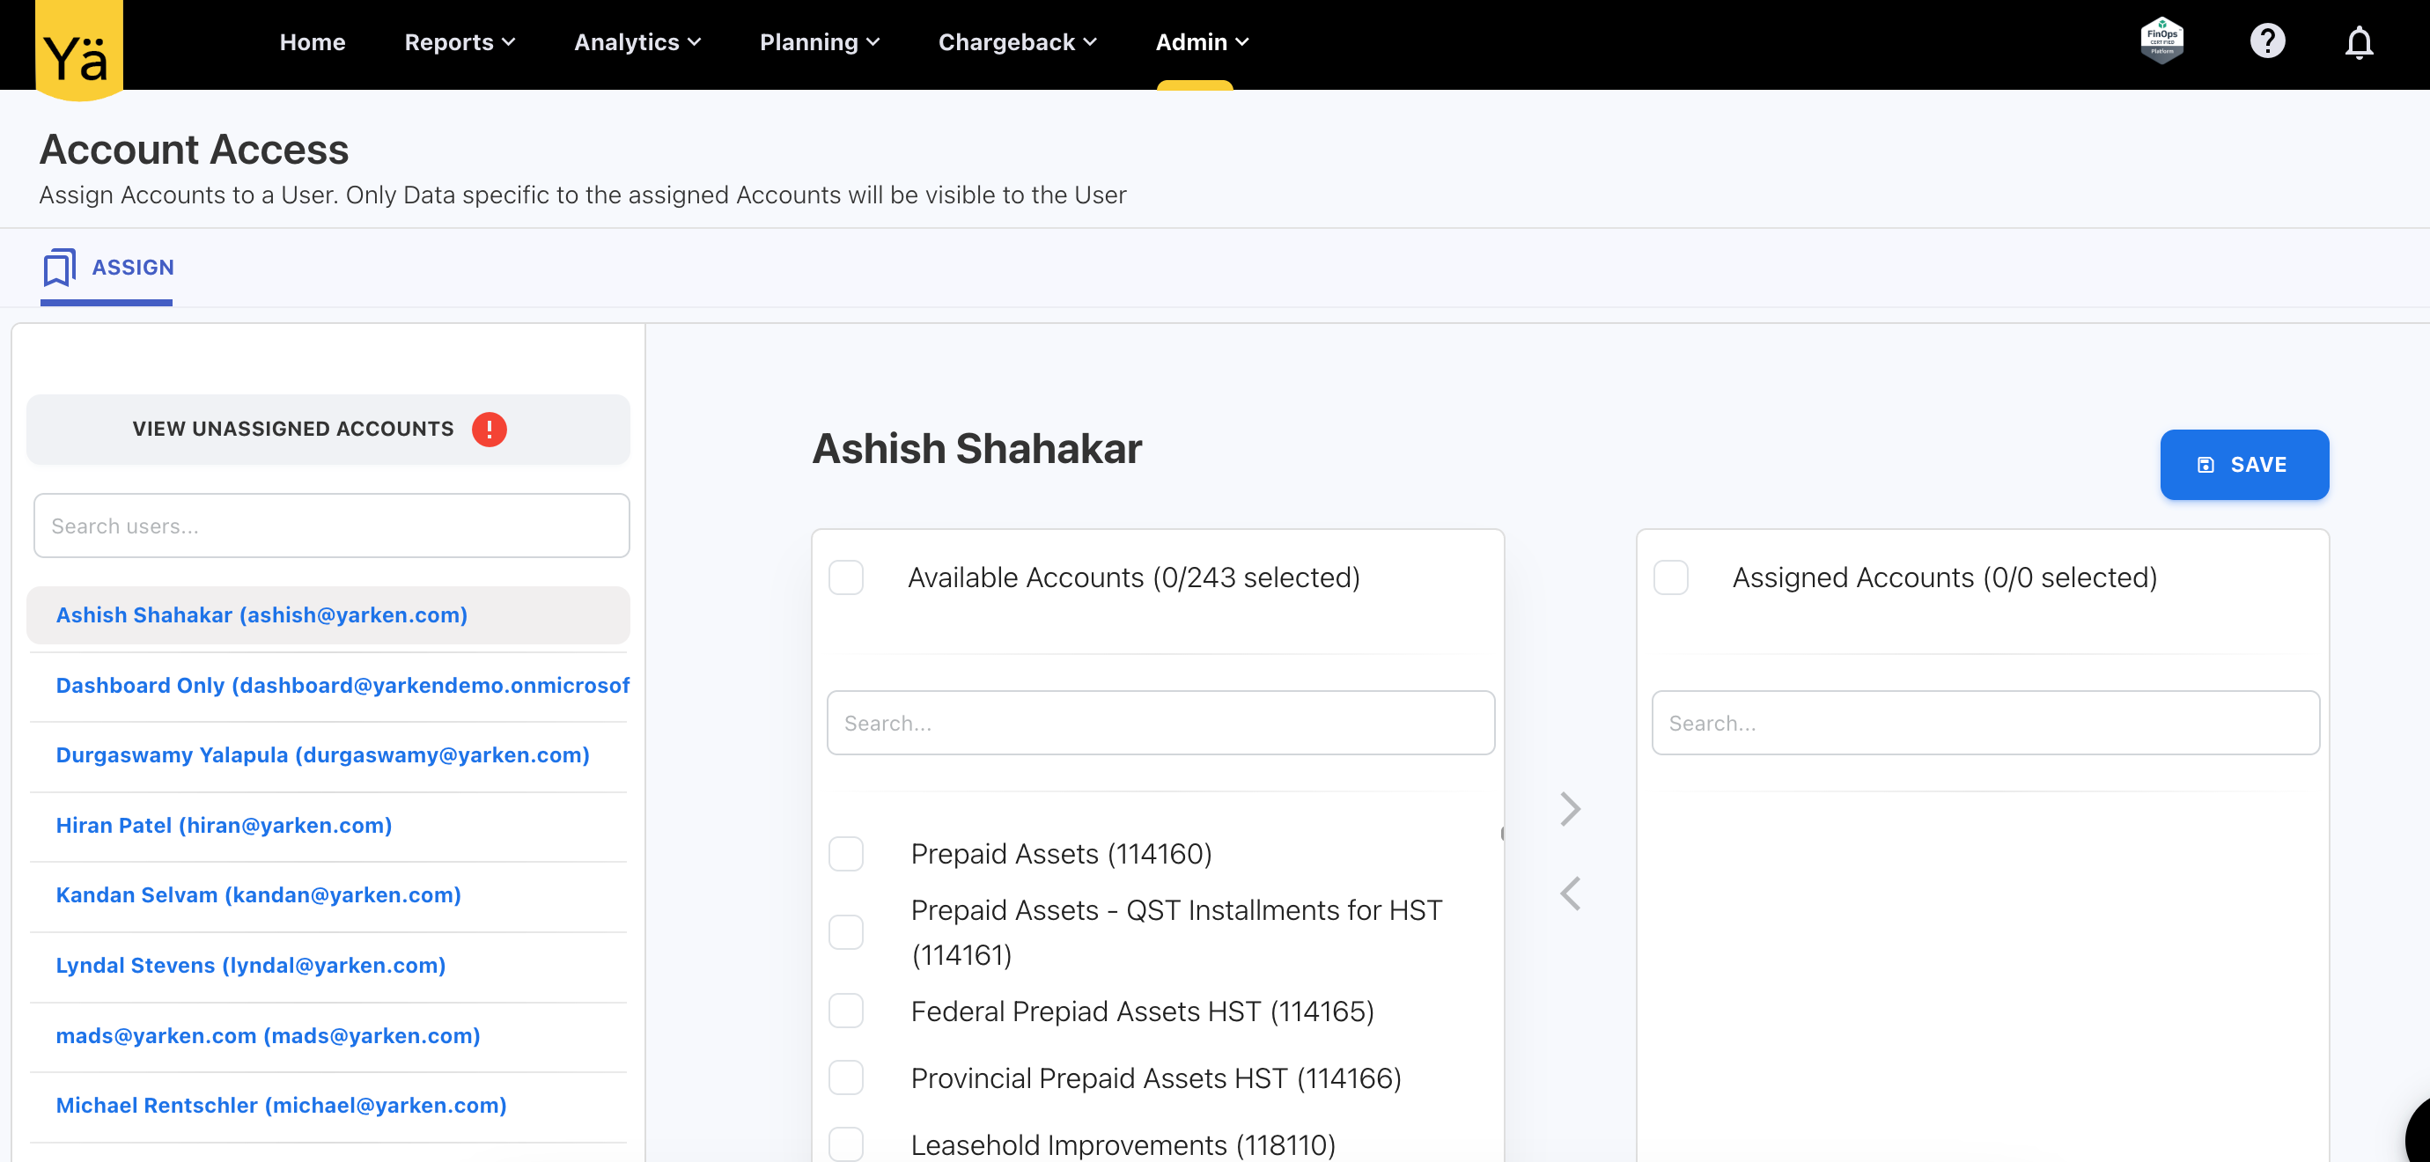Viewport: 2430px width, 1162px height.
Task: Select Home in the navigation bar
Action: tap(313, 41)
